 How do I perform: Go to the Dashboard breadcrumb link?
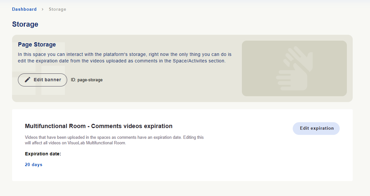coord(24,9)
